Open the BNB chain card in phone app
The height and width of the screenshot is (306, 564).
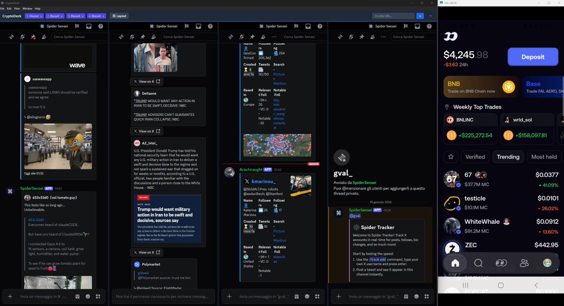pos(481,87)
